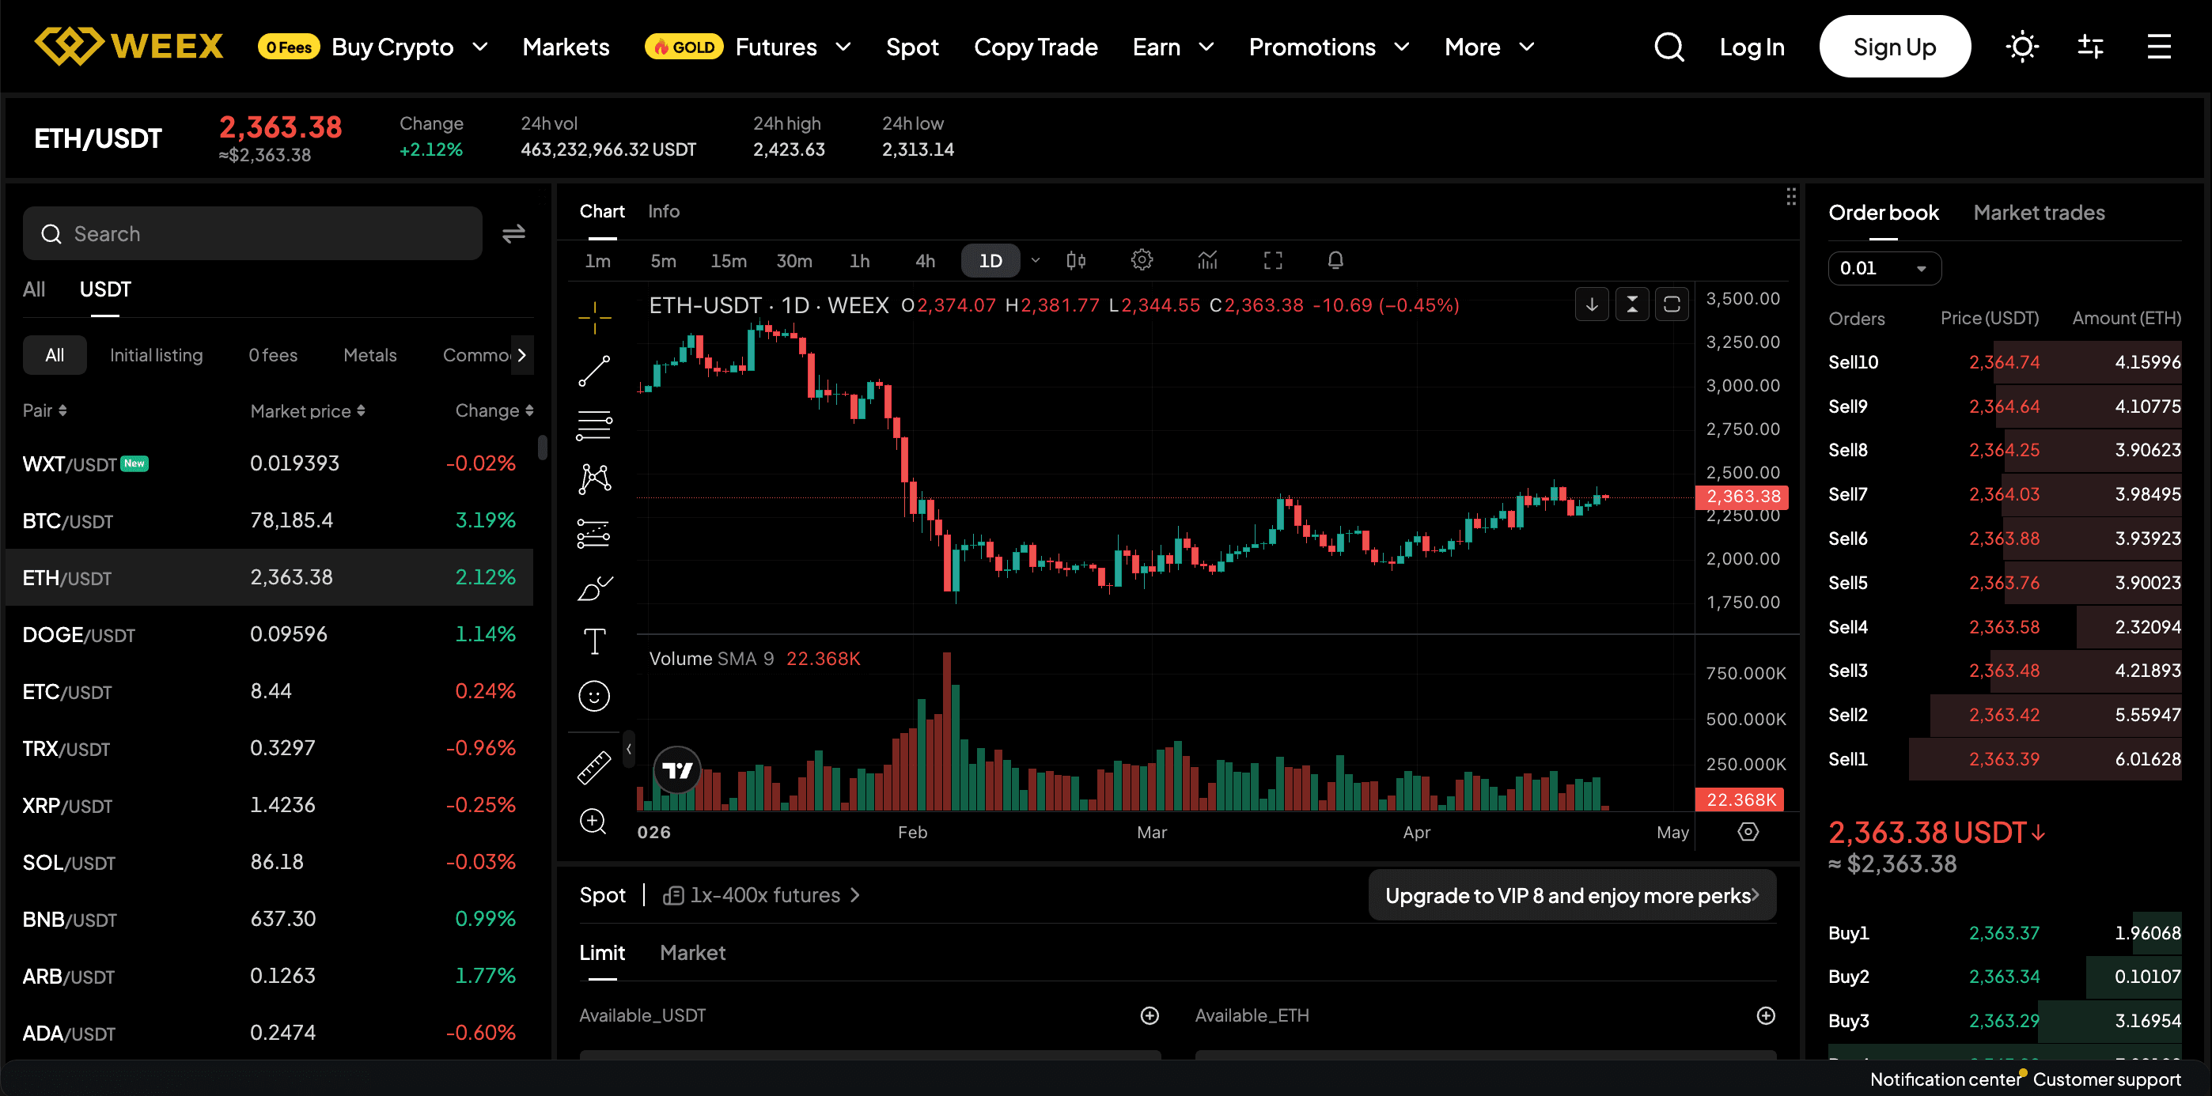Sort pairs by Market price
Viewport: 2212px width, 1096px height.
(x=308, y=411)
